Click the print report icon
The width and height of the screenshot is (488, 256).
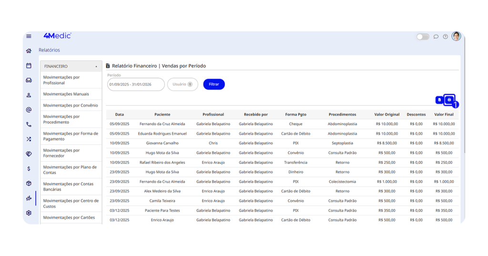449,100
